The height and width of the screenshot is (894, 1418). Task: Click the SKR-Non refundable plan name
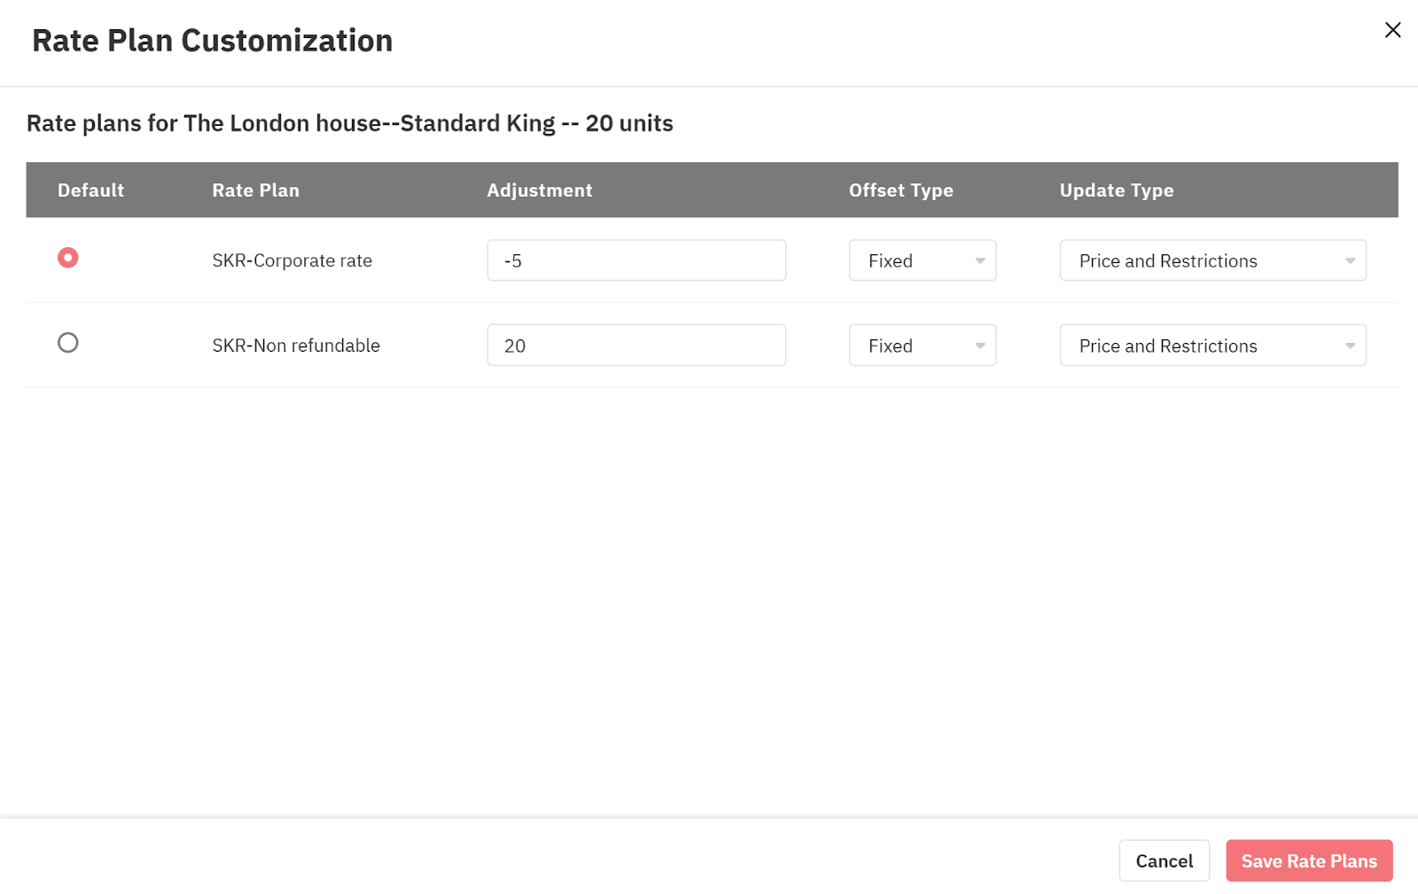[295, 346]
